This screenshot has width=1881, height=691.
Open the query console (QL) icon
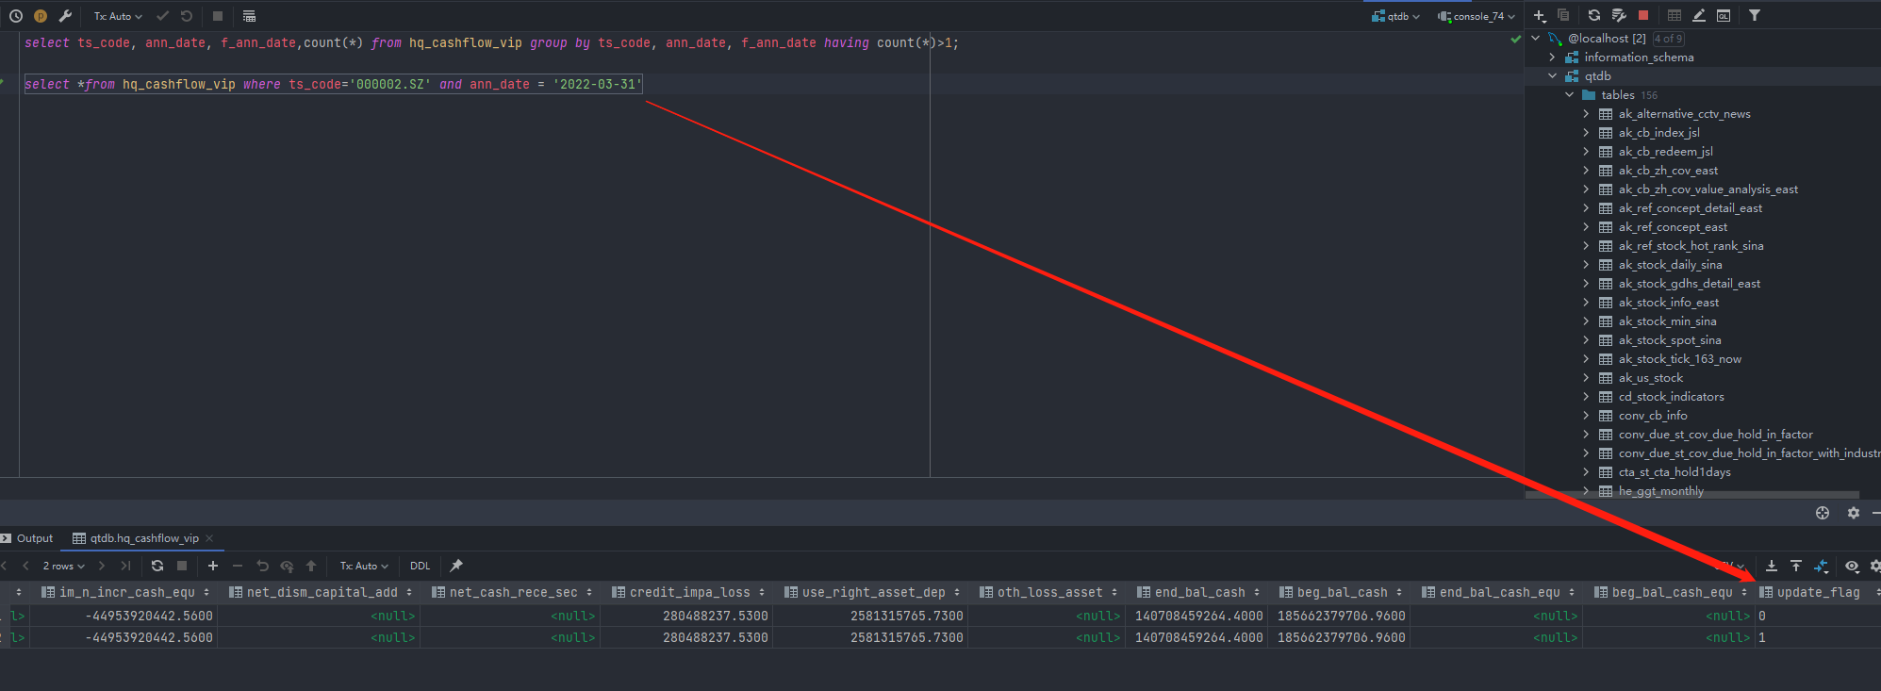pos(1723,15)
